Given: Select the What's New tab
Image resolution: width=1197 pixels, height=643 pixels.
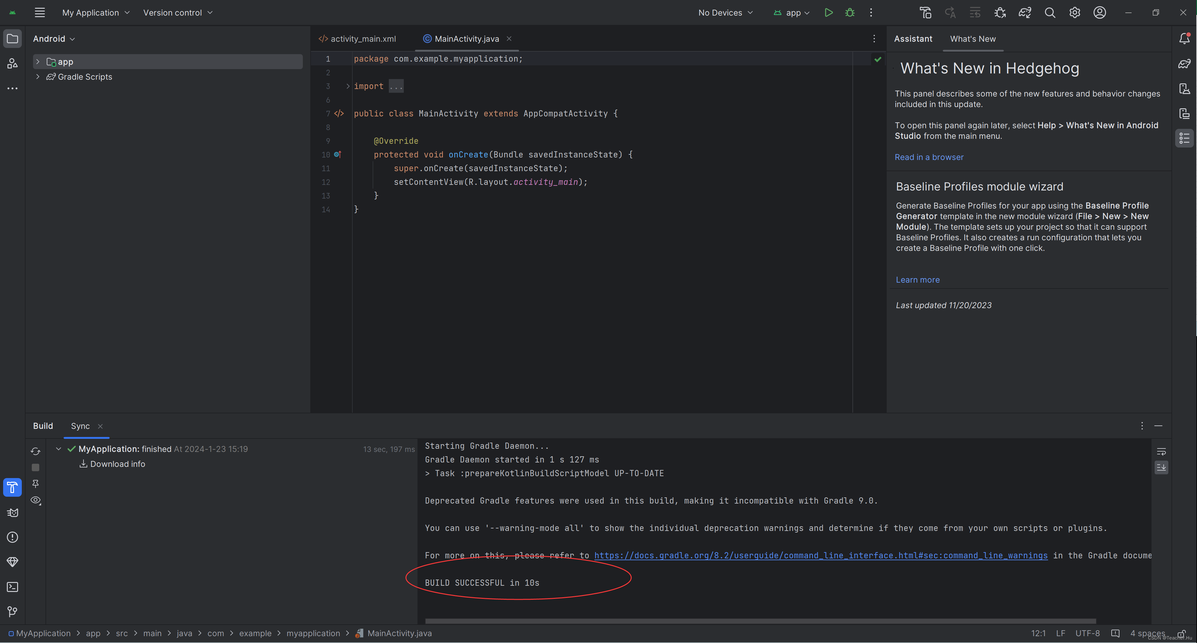Looking at the screenshot, I should click(973, 39).
